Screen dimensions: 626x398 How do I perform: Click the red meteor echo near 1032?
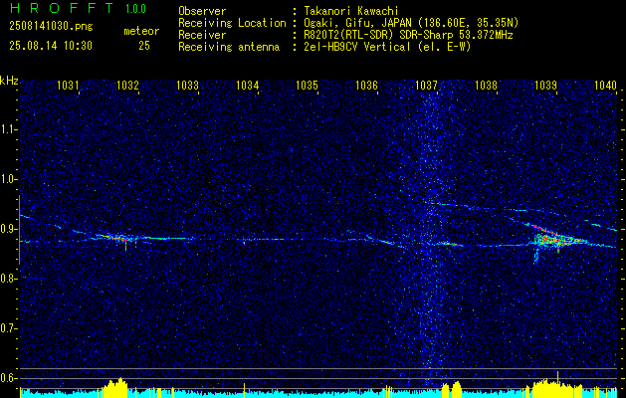[x=115, y=238]
